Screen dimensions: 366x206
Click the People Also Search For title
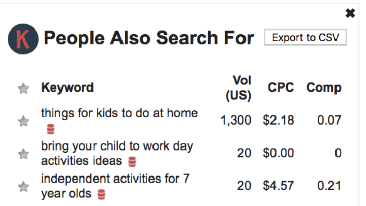148,39
